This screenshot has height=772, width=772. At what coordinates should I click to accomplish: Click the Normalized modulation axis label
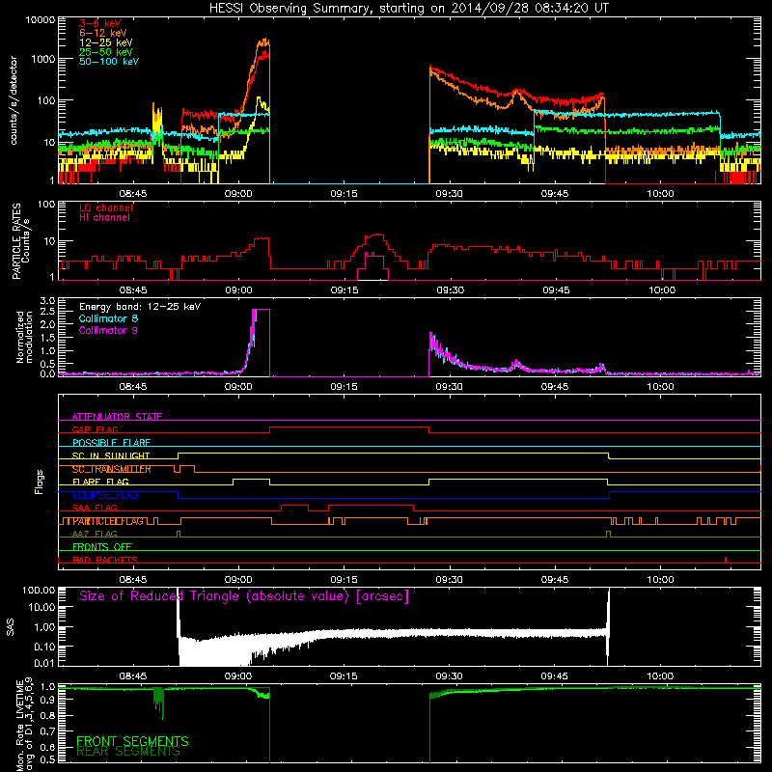point(24,337)
